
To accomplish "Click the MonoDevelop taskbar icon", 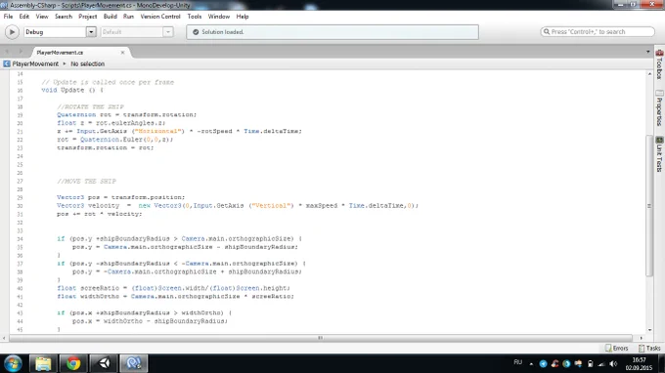I will 134,363.
